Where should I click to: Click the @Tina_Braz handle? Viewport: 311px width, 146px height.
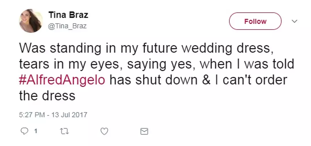(67, 26)
